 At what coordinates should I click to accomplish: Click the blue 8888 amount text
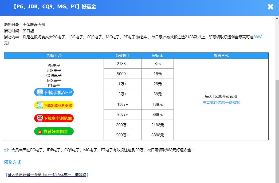[x=258, y=37]
